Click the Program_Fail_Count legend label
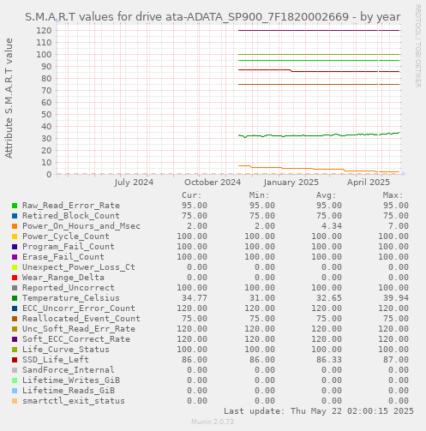The height and width of the screenshot is (431, 426). click(x=69, y=247)
